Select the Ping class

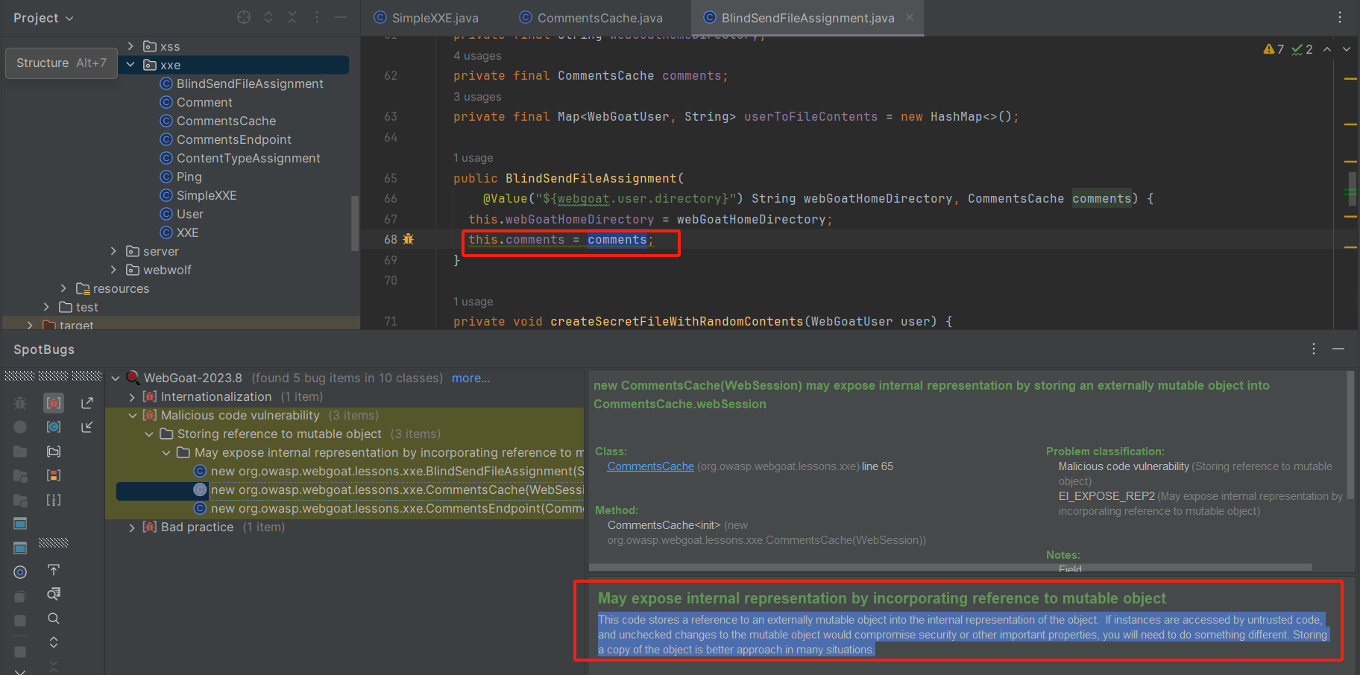click(181, 177)
